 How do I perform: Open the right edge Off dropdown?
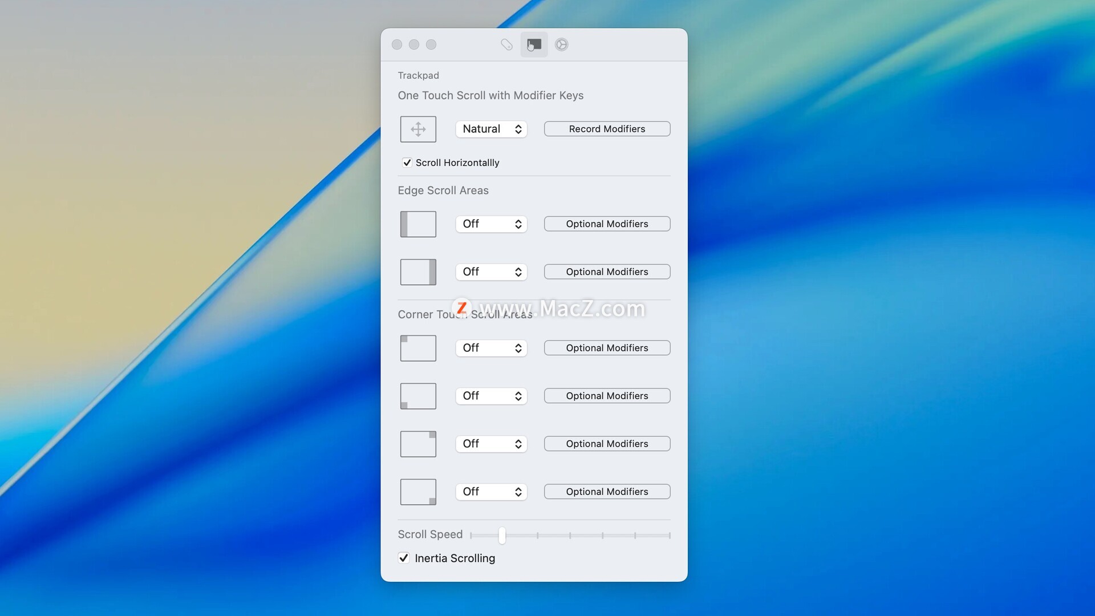coord(491,271)
